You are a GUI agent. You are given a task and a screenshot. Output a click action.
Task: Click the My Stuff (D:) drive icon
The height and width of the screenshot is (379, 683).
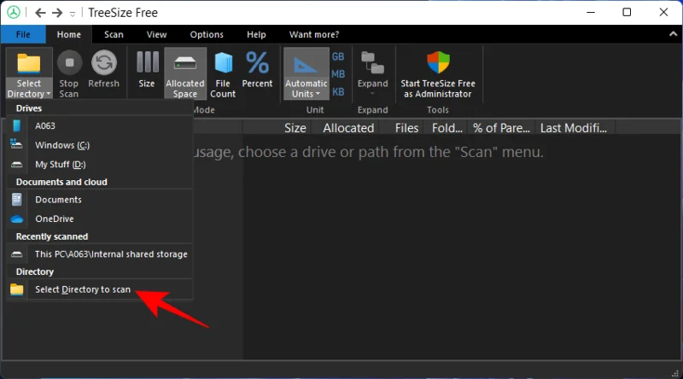(16, 165)
